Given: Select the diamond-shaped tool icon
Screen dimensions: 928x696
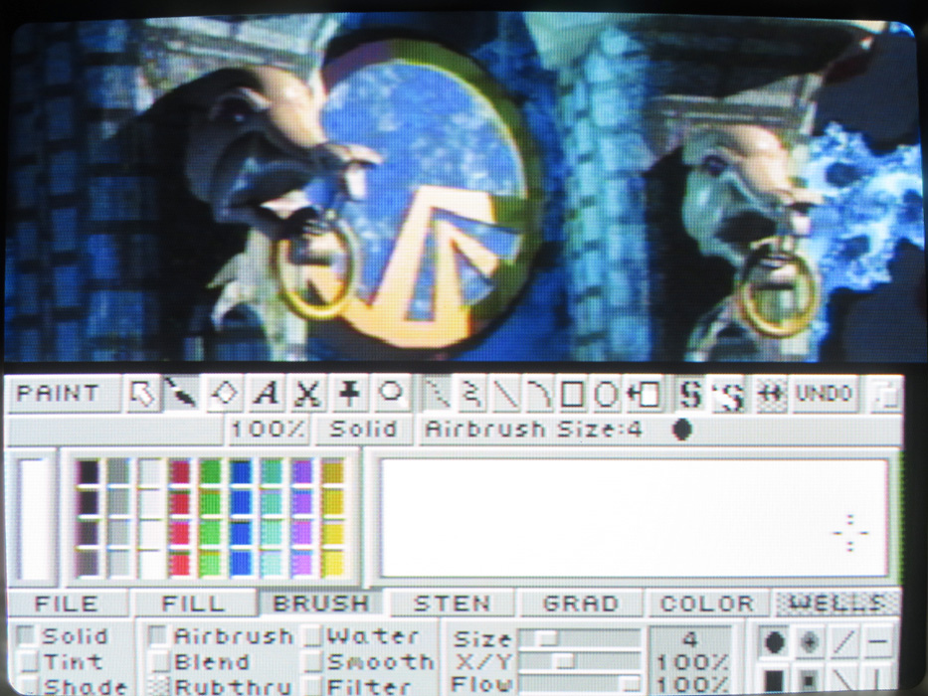Looking at the screenshot, I should click(x=226, y=394).
